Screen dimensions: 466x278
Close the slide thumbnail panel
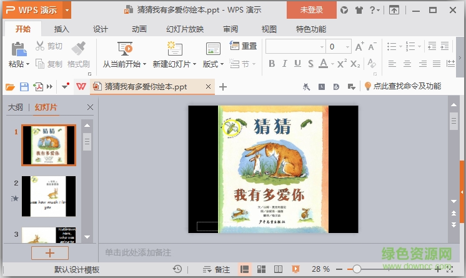91,107
